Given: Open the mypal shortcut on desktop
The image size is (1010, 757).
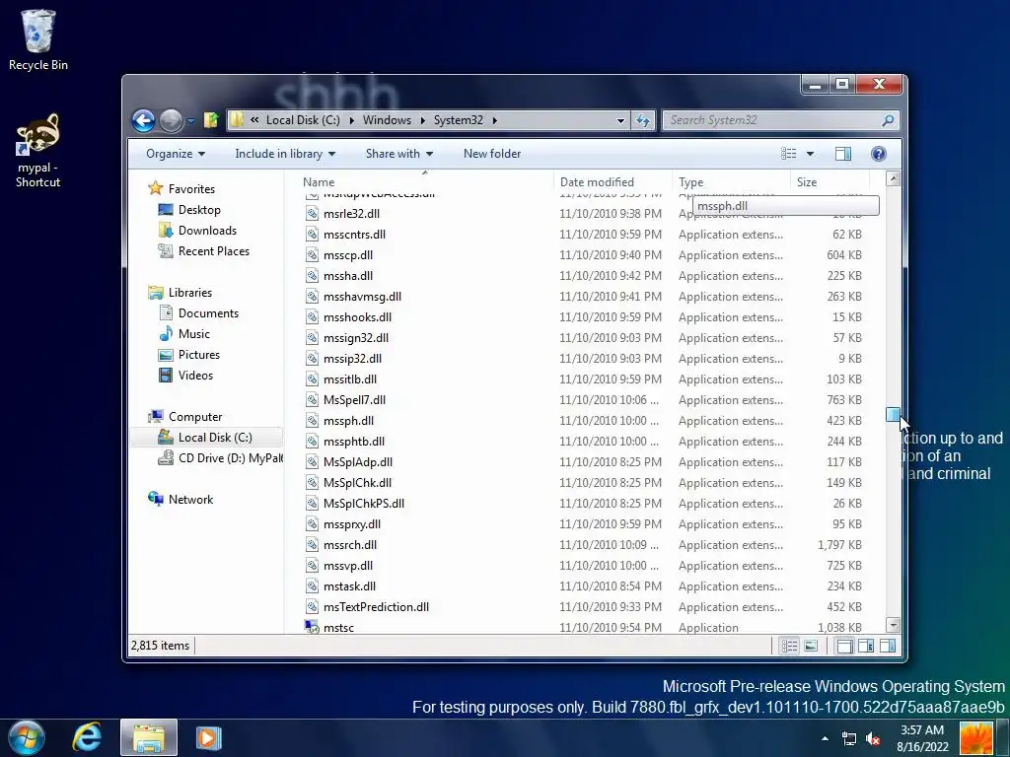Looking at the screenshot, I should 38,151.
